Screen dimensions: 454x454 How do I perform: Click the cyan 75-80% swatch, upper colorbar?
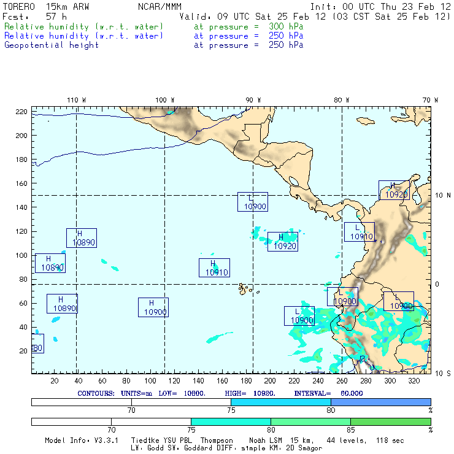point(281,402)
